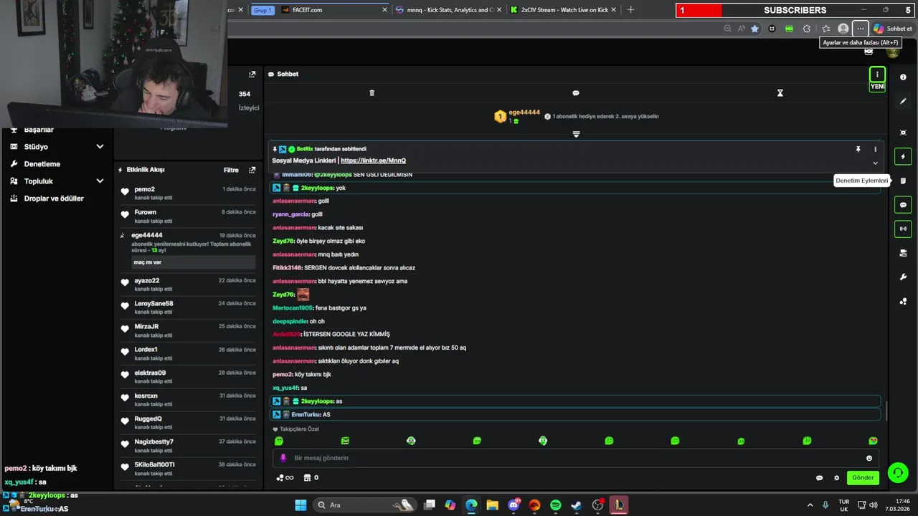Open the info icon in the right sidebar

point(903,77)
